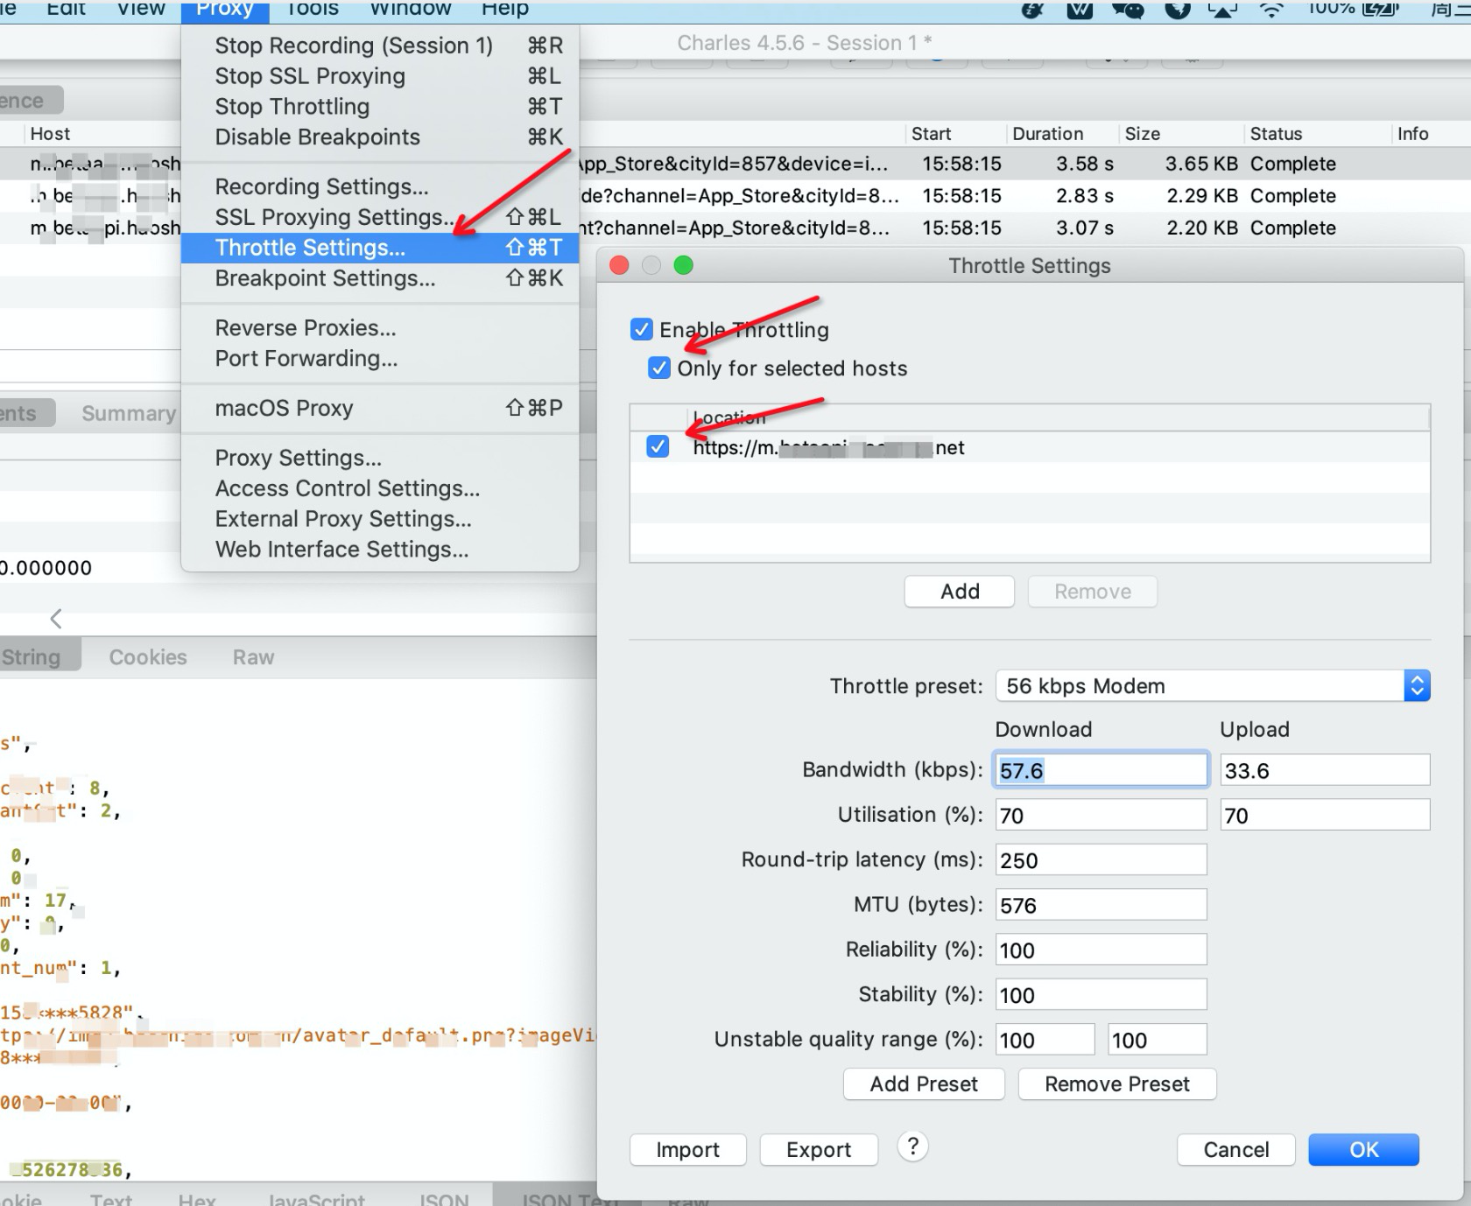
Task: Open SSL Proxying Settings menu item
Action: 380,217
